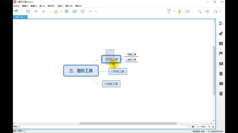The image size is (238, 133).
Task: Select the 2.形状工具 topic
Action: (118, 71)
